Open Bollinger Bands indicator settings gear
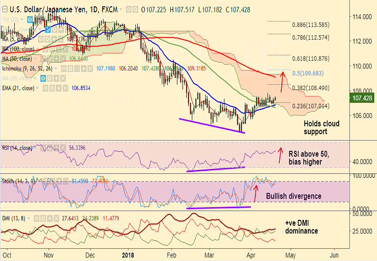377x261 pixels. [x=54, y=29]
